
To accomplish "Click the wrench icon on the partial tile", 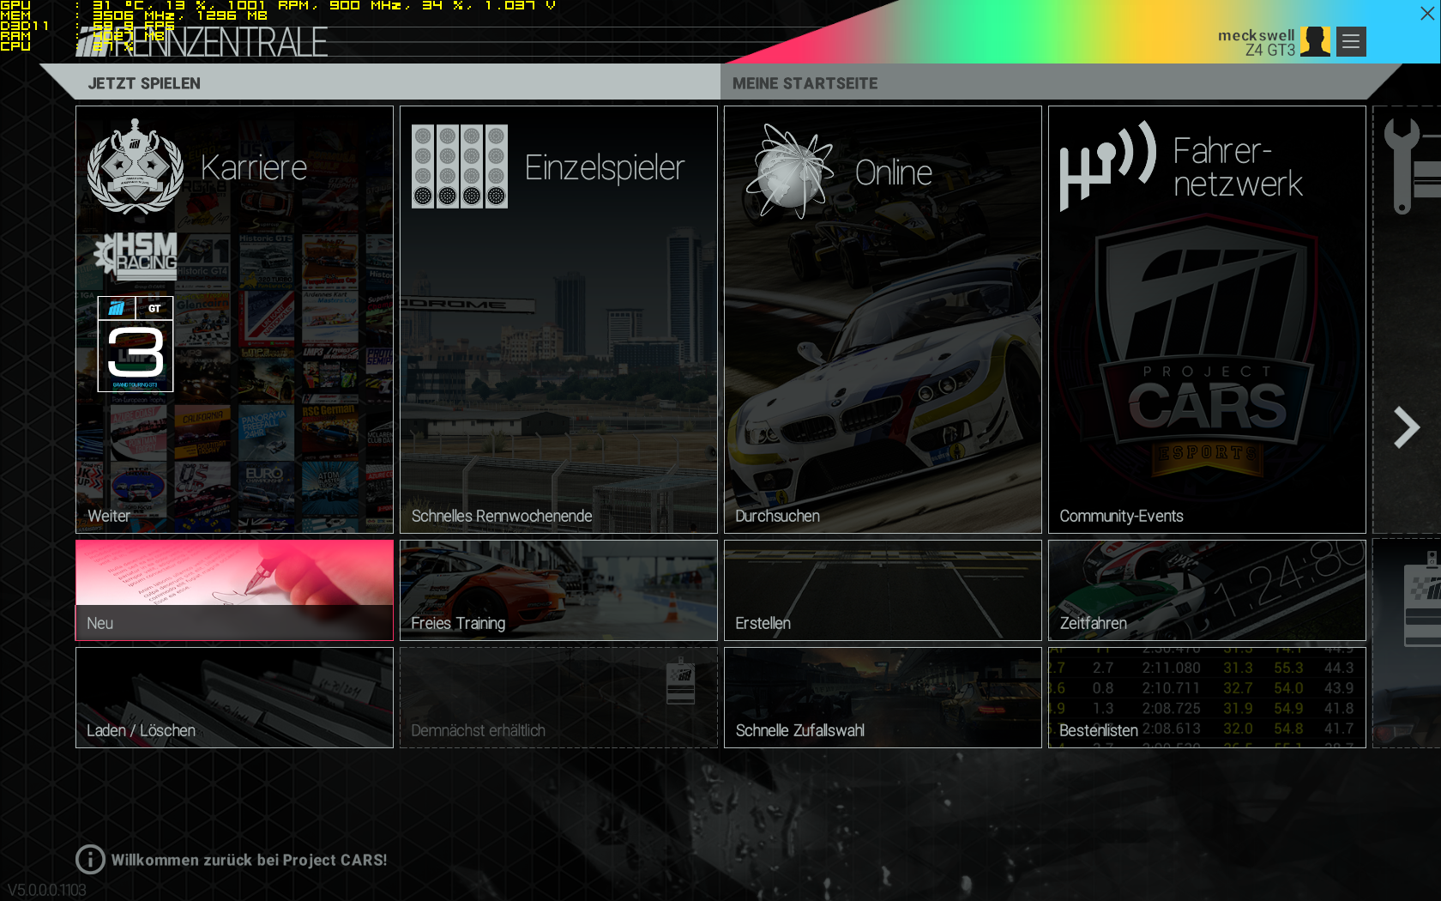I will pos(1402,165).
